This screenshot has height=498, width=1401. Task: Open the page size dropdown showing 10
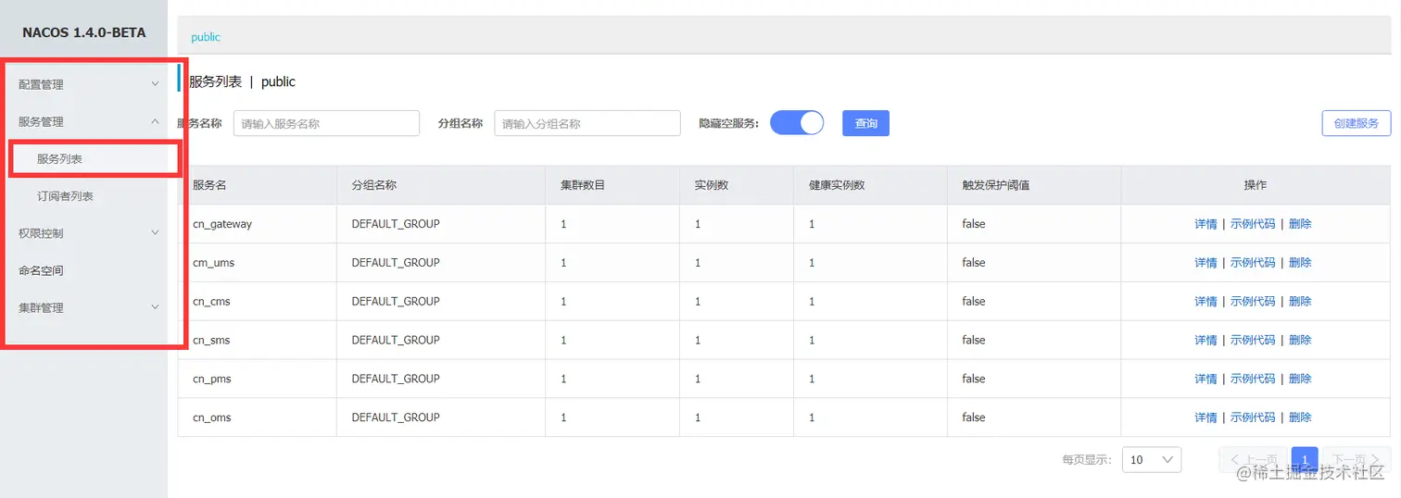pos(1151,460)
